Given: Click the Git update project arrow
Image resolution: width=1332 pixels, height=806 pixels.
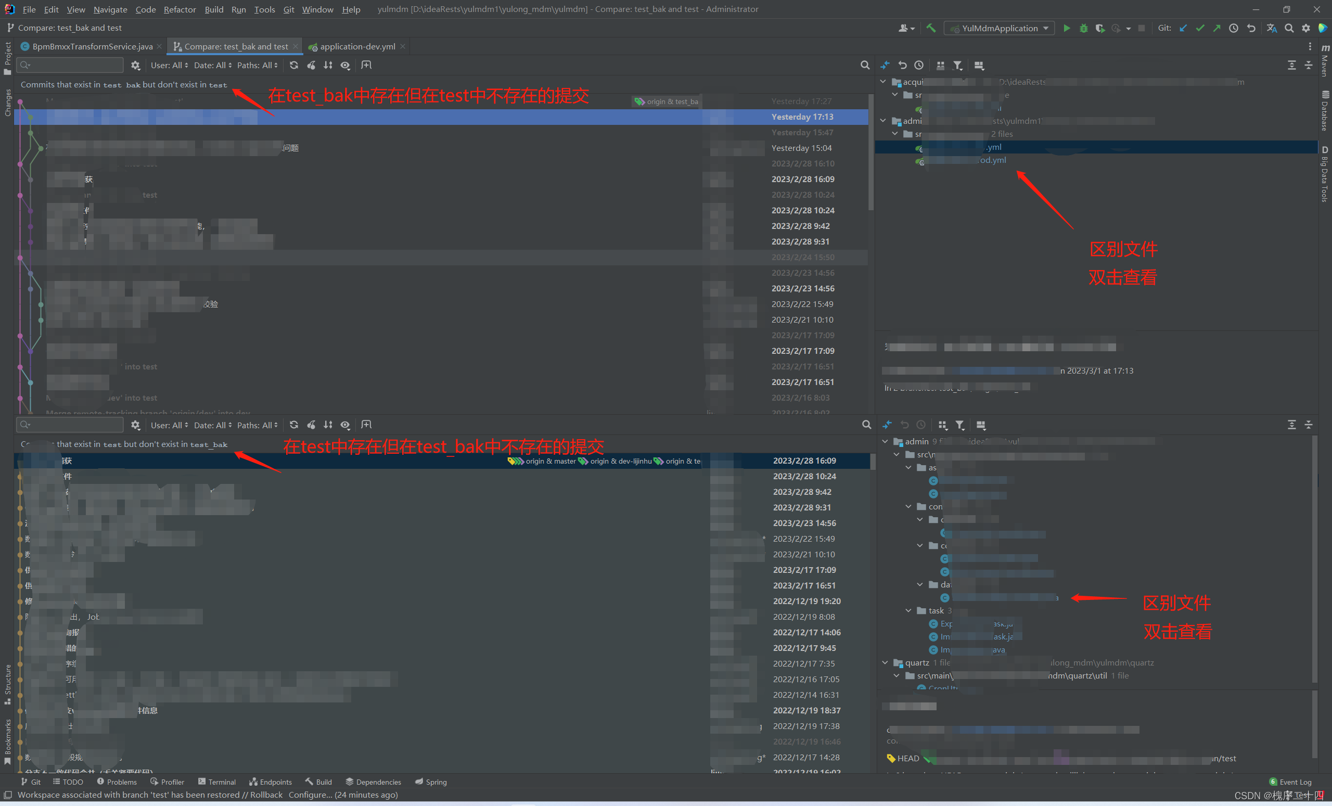Looking at the screenshot, I should pyautogui.click(x=1183, y=28).
